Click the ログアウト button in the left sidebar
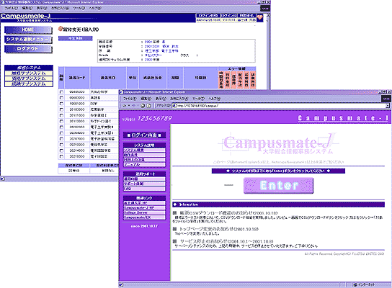Image resolution: width=392 pixels, height=288 pixels. coord(28,49)
